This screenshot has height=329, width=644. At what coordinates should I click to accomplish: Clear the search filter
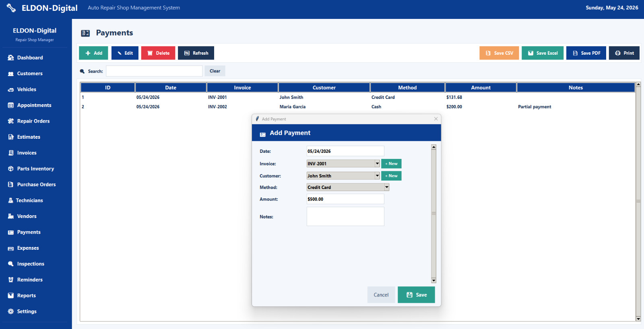[x=215, y=71]
